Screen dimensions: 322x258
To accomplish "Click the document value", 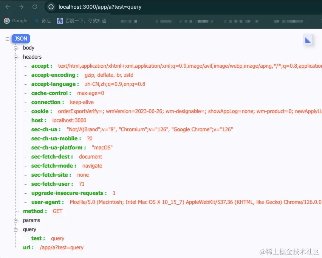I will 91,157.
